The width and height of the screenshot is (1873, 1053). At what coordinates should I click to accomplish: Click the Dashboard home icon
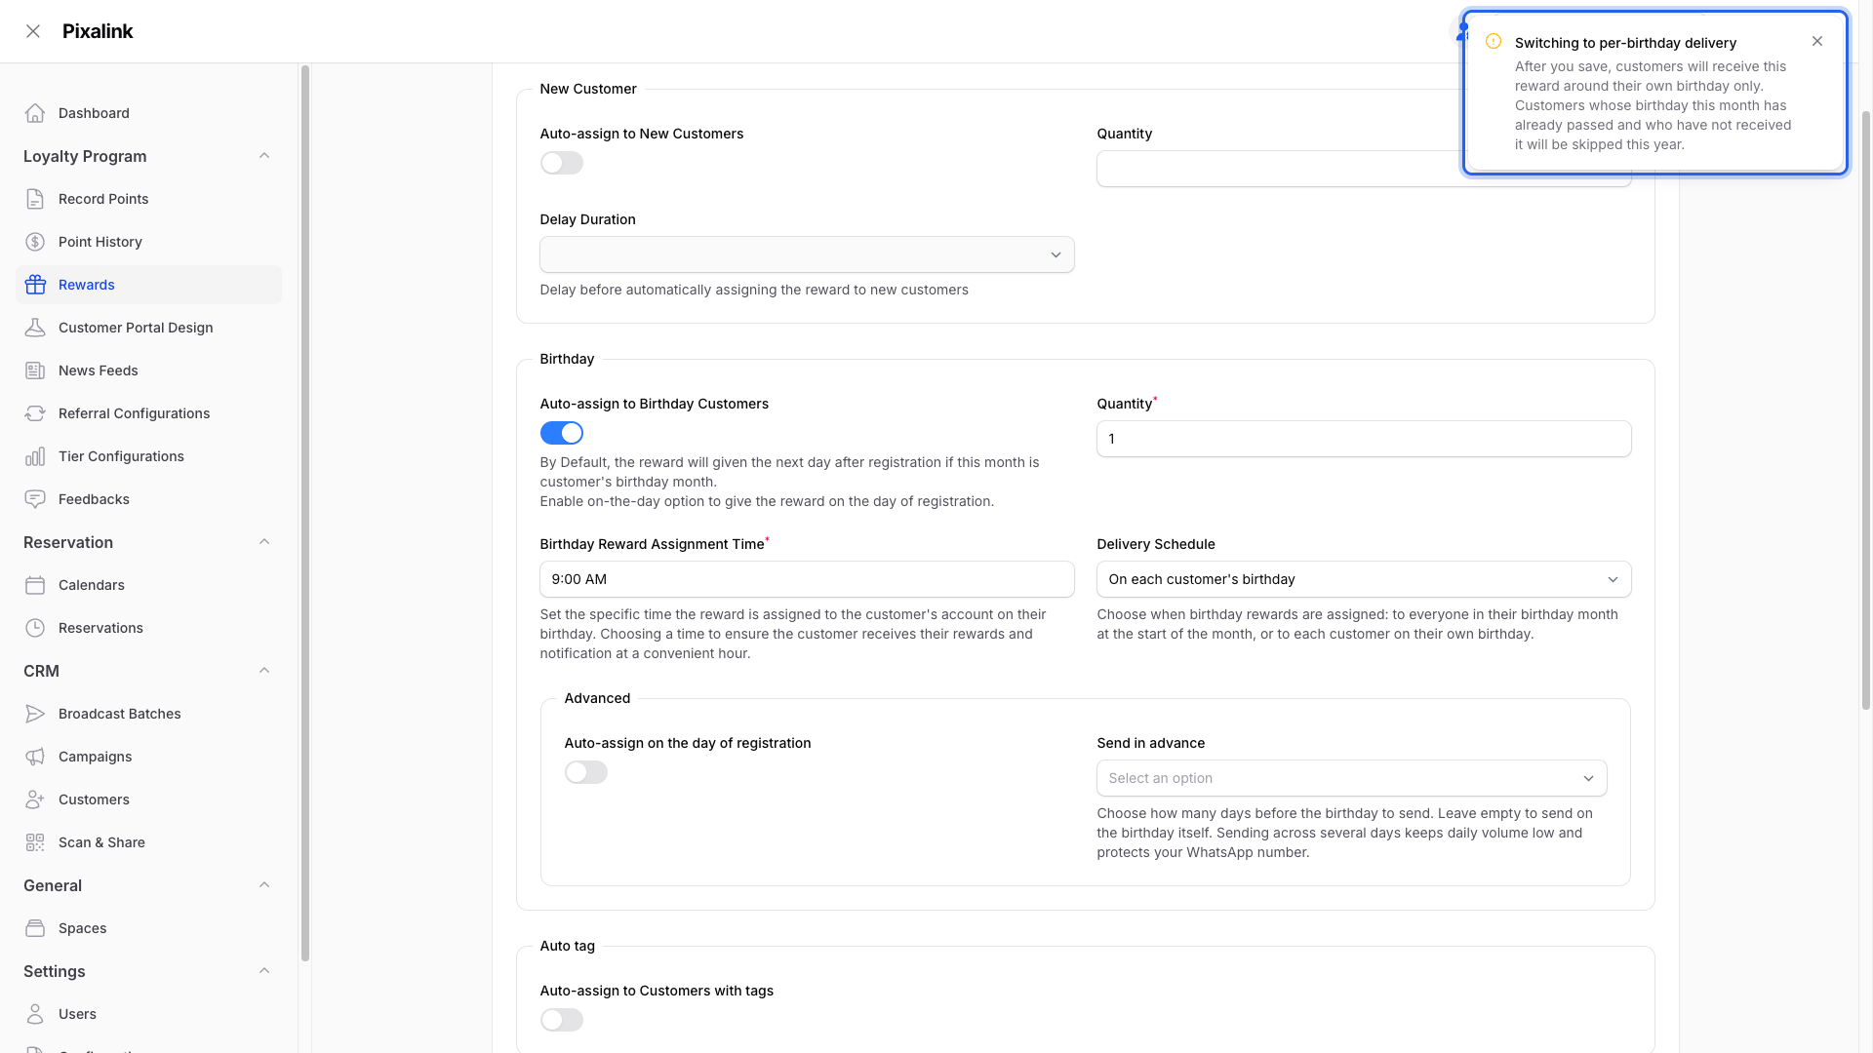[x=35, y=113]
